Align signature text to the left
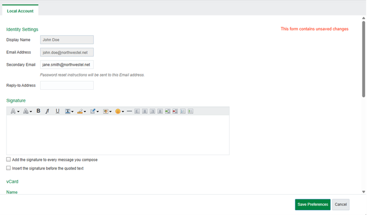 click(137, 111)
